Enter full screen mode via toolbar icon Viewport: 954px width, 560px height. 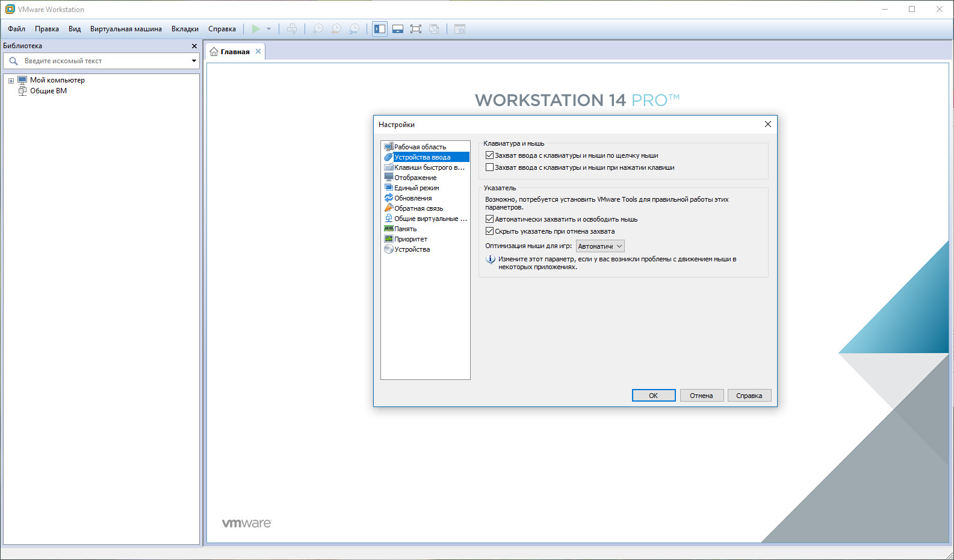coord(416,29)
